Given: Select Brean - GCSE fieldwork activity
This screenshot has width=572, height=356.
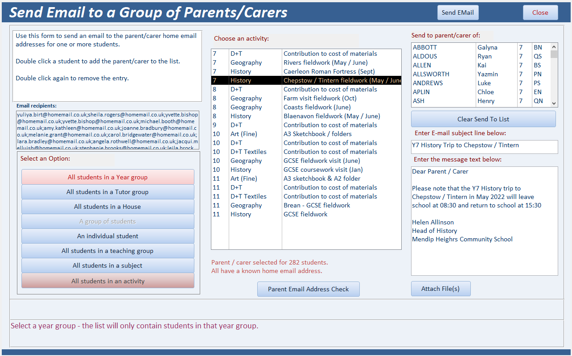Looking at the screenshot, I should click(306, 205).
